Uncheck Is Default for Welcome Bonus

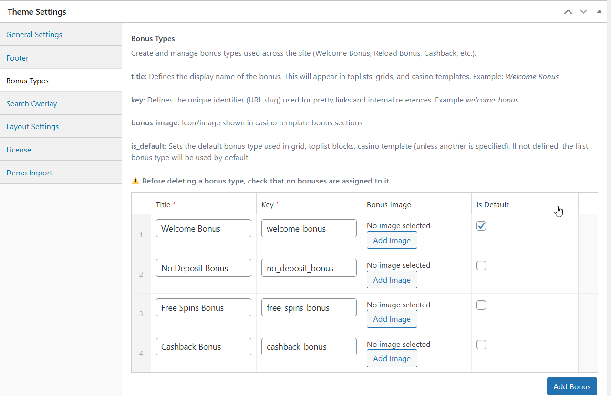481,226
